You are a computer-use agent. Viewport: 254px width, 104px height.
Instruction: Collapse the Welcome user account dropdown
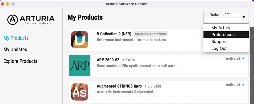[226, 17]
